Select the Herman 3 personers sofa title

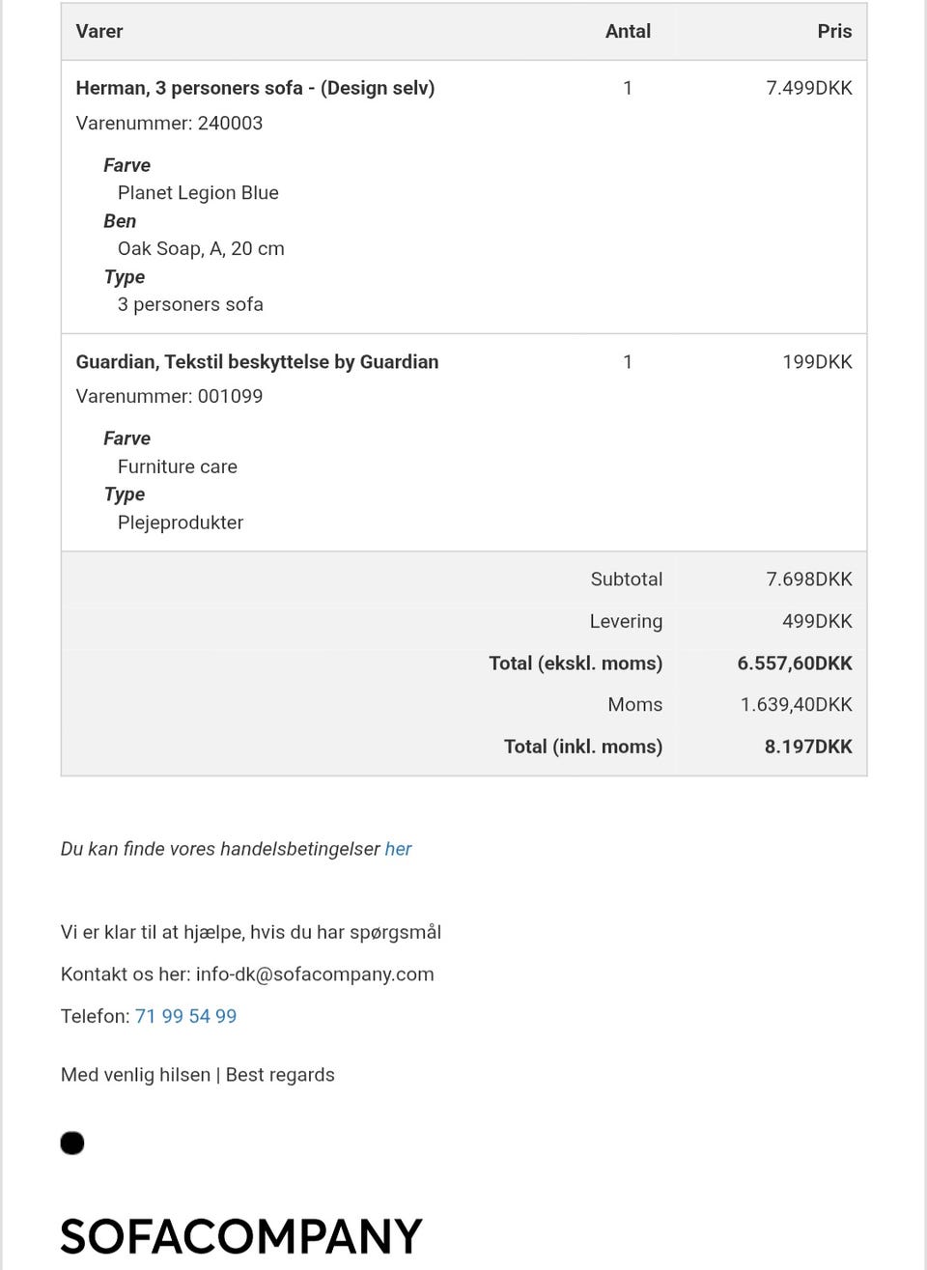255,88
